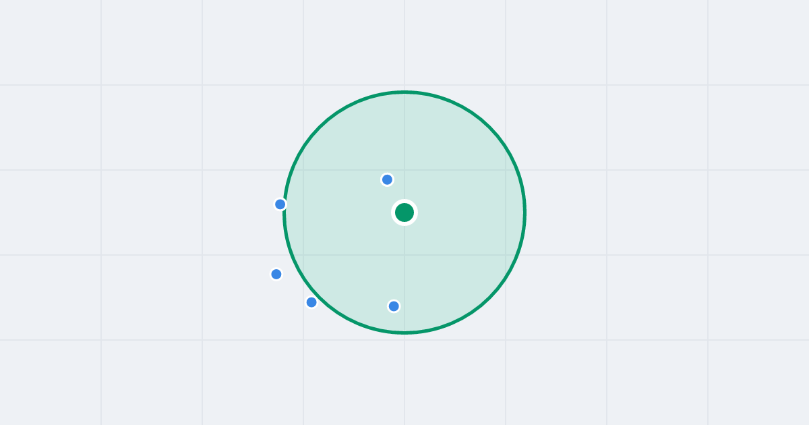This screenshot has height=425, width=809.
Task: Select the blue dot nearest the green center
Action: 387,179
